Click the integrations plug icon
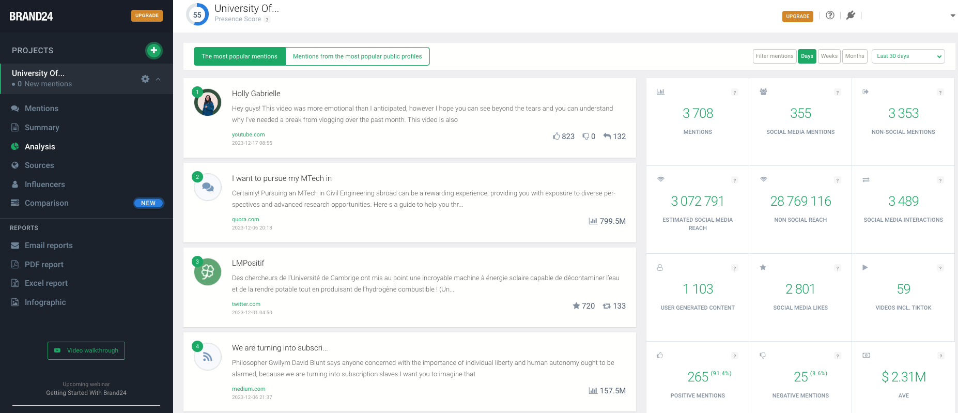Image resolution: width=958 pixels, height=413 pixels. tap(851, 16)
